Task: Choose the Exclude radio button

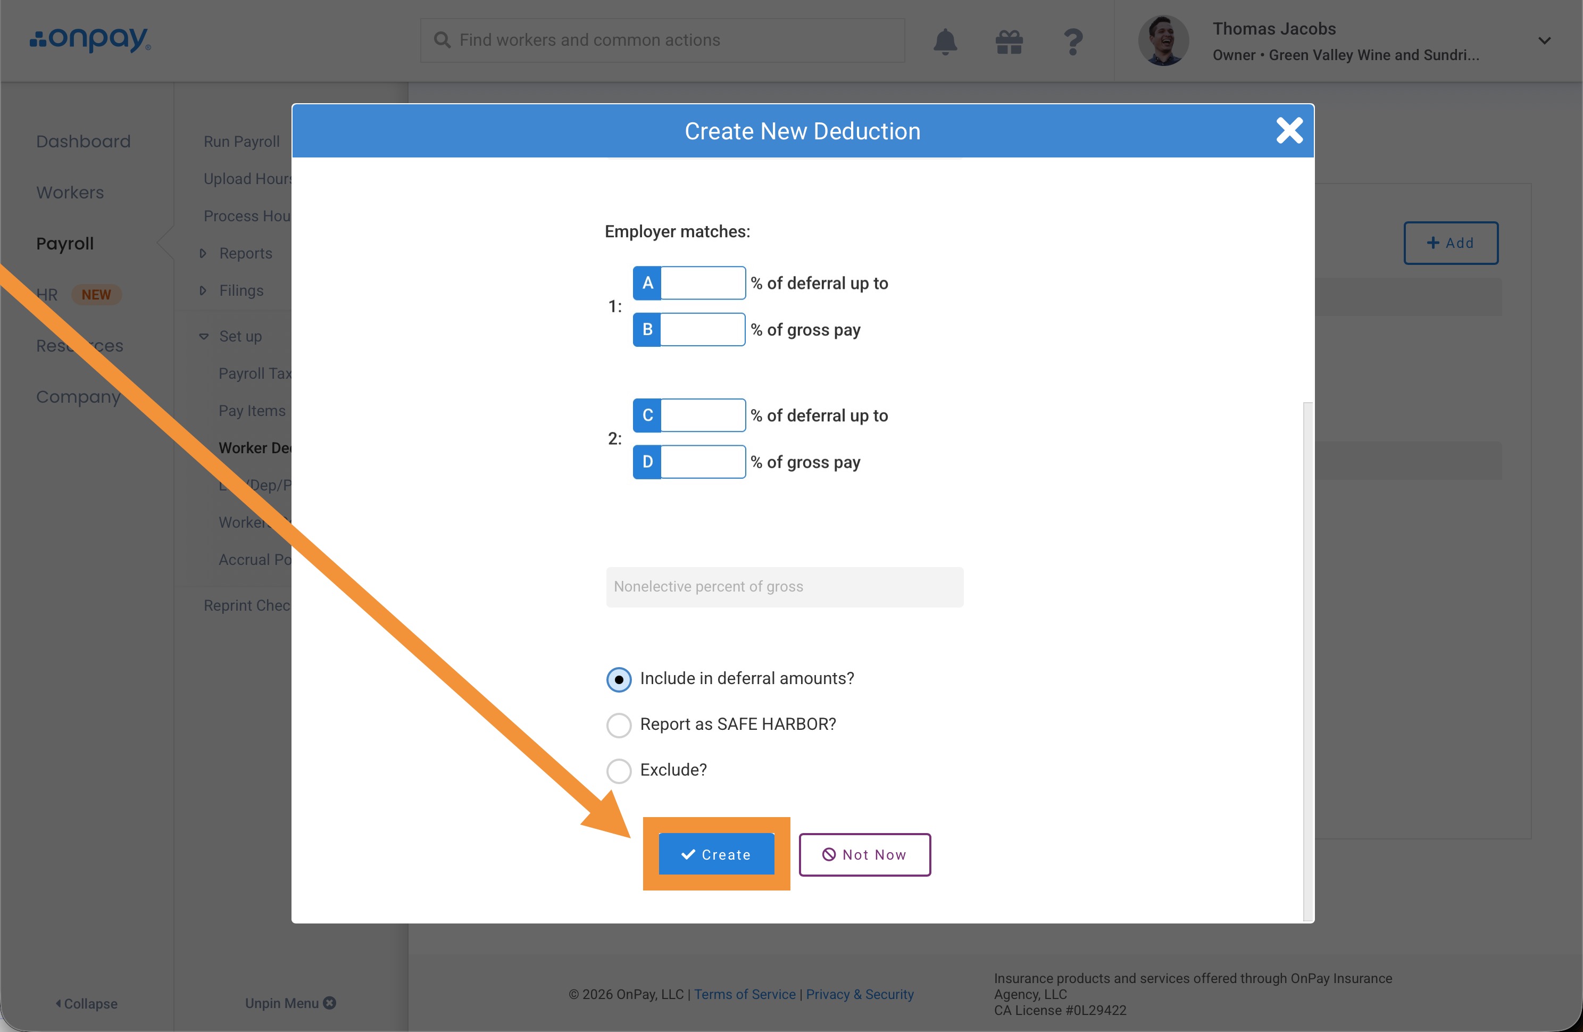Action: click(x=619, y=770)
